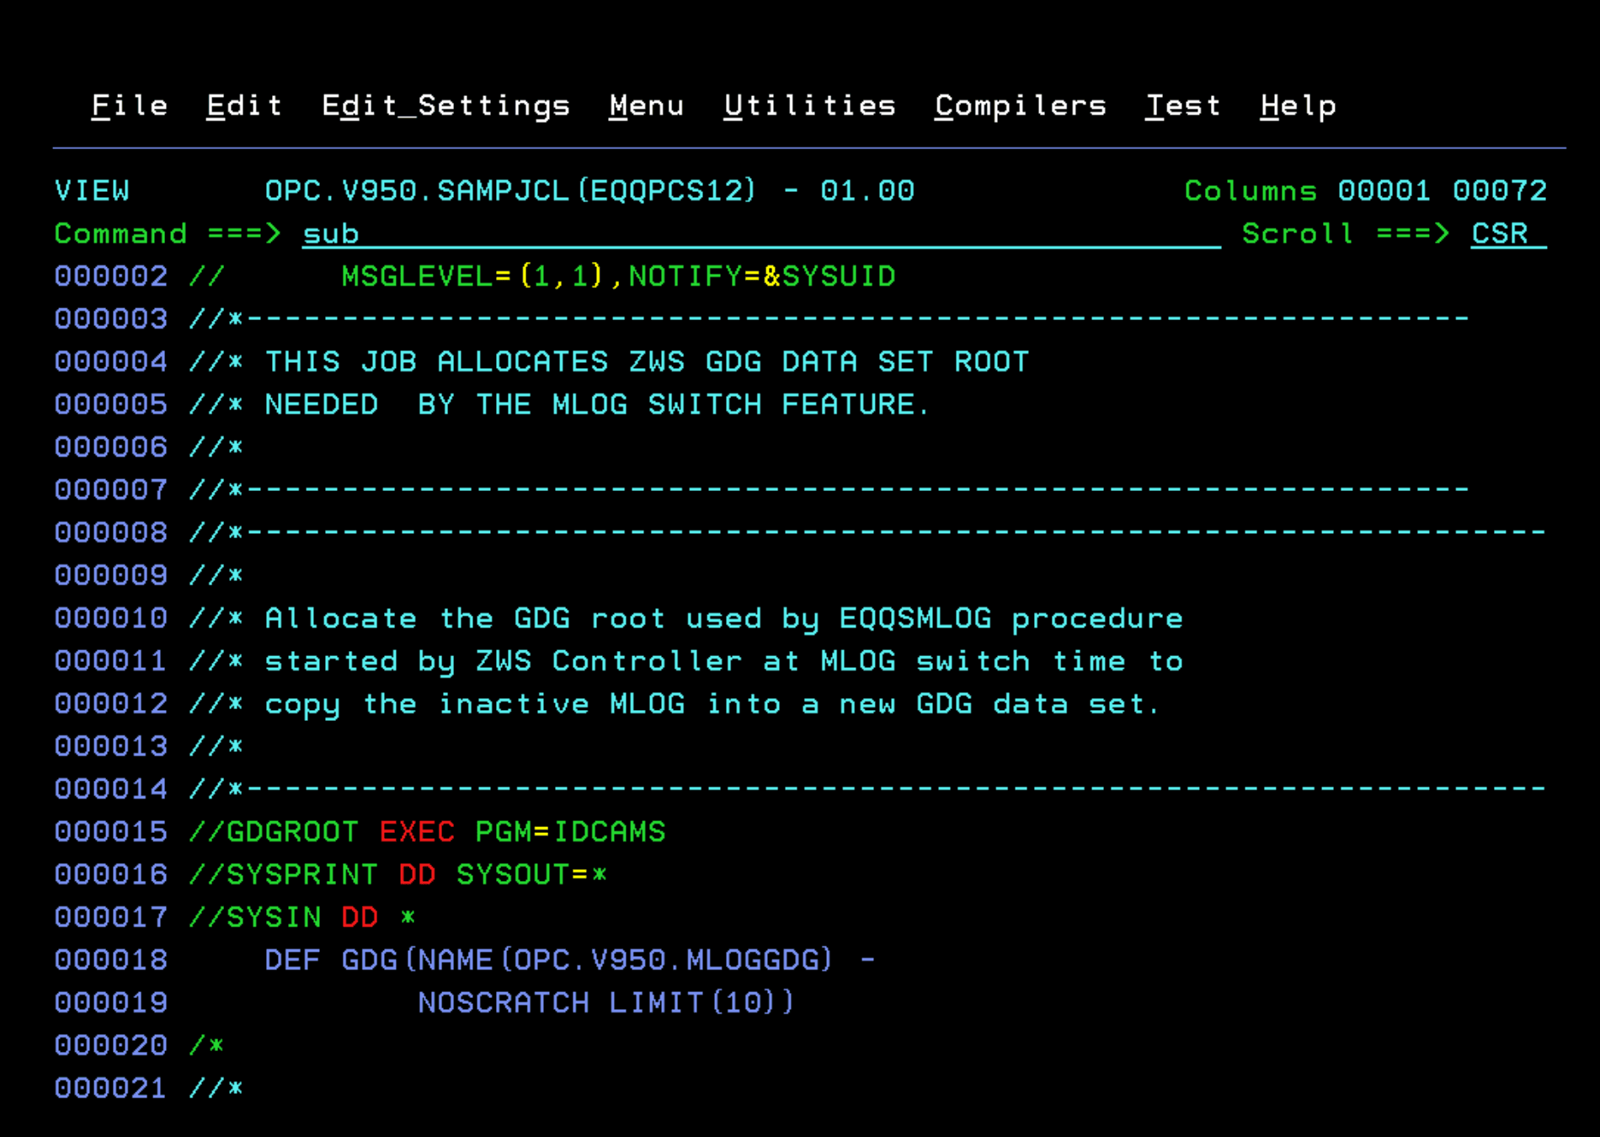Open the Edit menu
The height and width of the screenshot is (1137, 1600).
coord(243,105)
